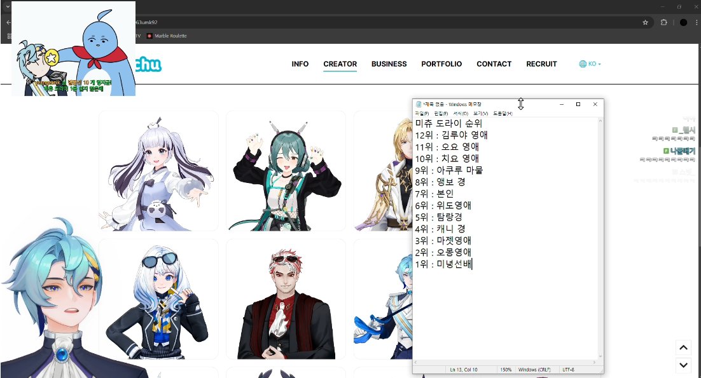Click the '4위 : 캐니 경' line
Image resolution: width=701 pixels, height=378 pixels.
440,229
